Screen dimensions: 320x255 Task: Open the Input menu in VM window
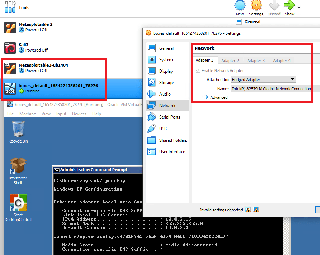[61, 114]
